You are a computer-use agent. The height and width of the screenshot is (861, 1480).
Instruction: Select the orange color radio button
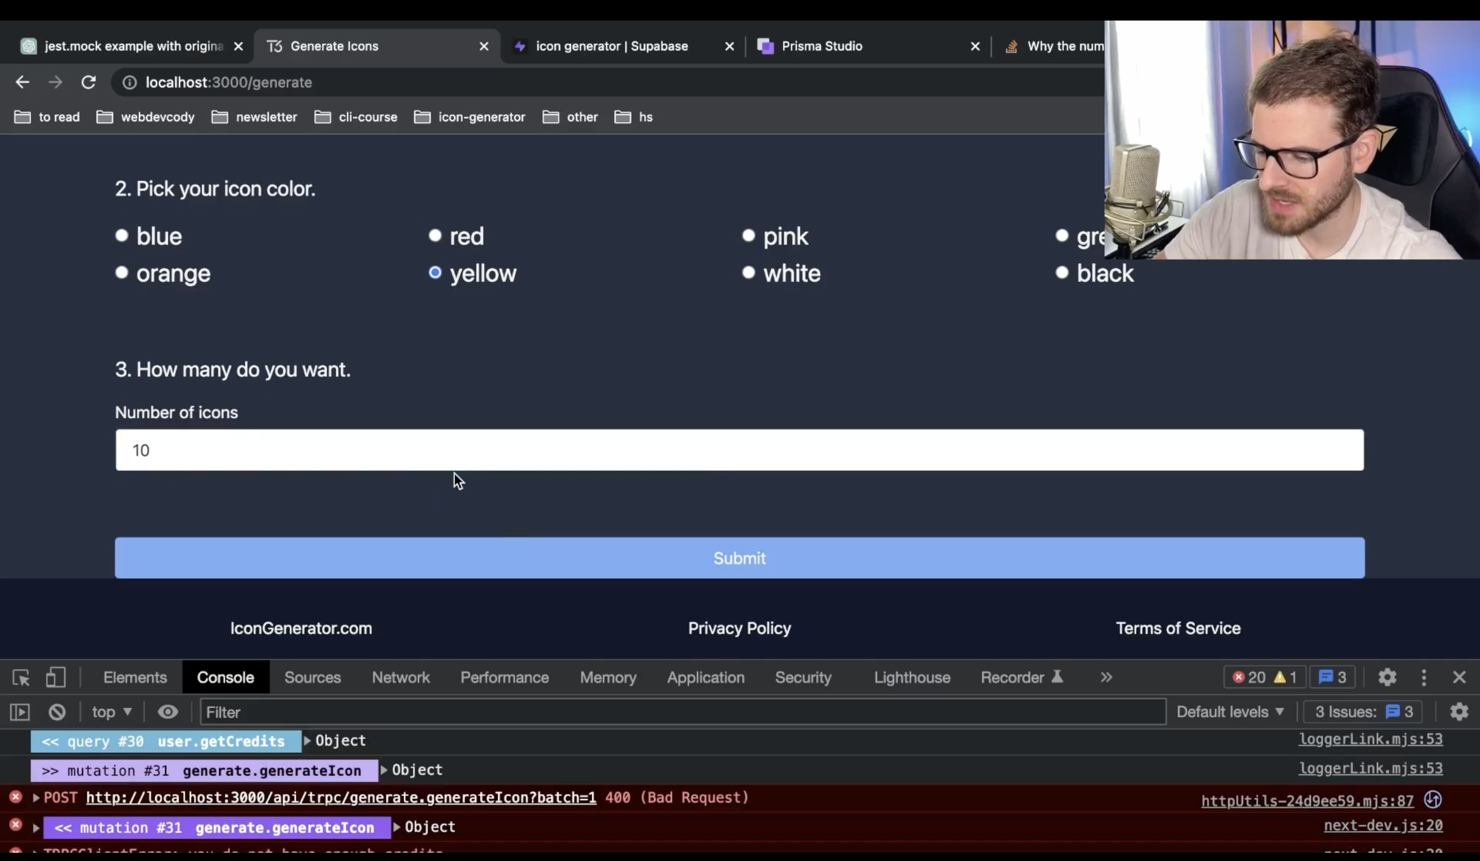tap(122, 272)
